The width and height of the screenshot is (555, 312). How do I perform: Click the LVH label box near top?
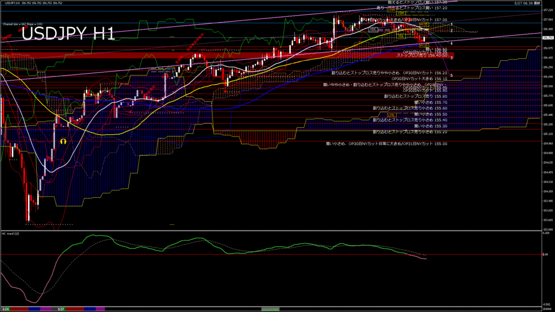click(391, 10)
